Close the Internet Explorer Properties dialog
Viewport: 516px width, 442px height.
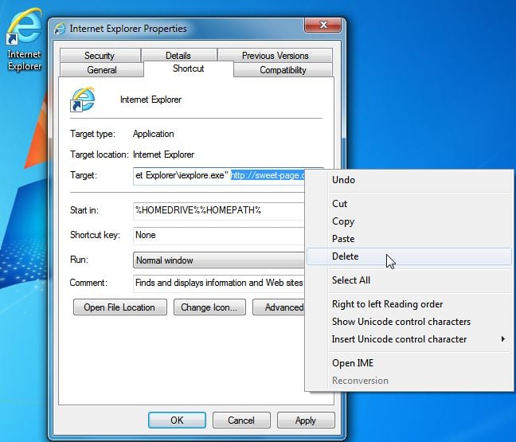point(322,25)
